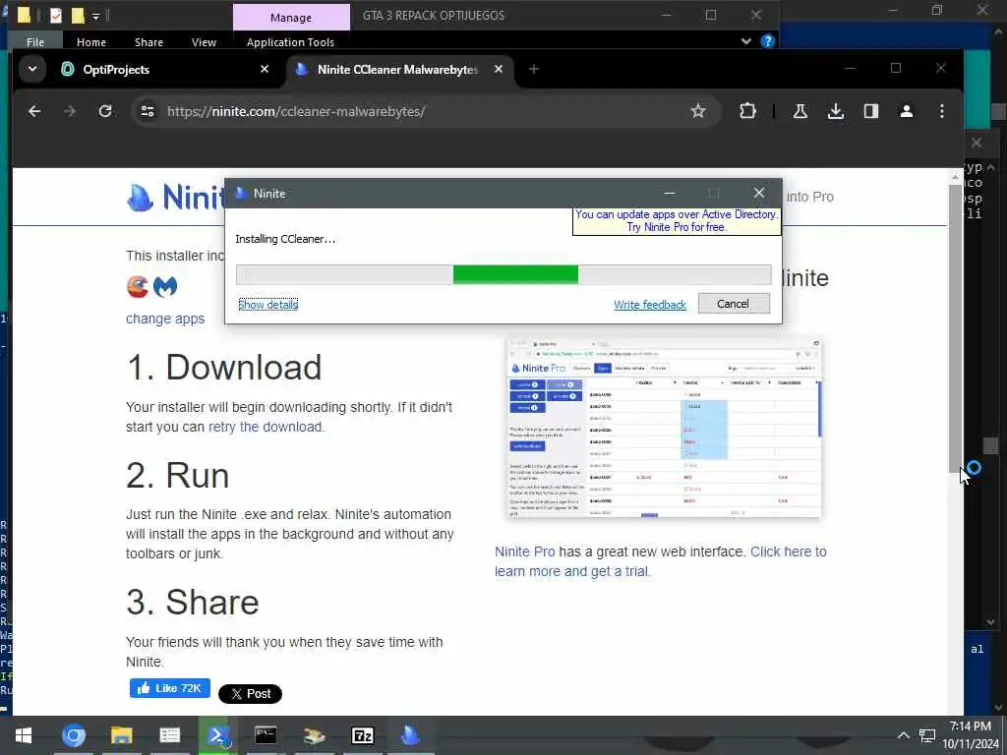Cancel the Ninite installation
The width and height of the screenshot is (1007, 755).
coord(734,304)
